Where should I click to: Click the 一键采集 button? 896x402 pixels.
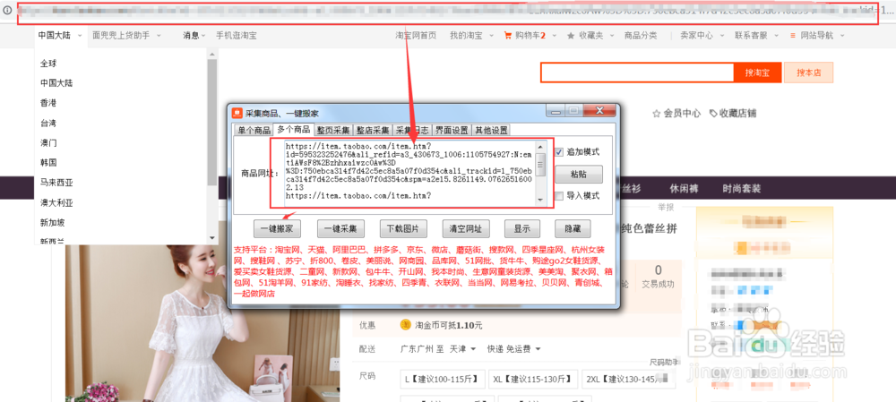(340, 229)
